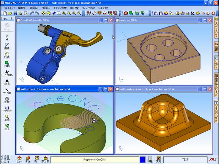Screen dimensions: 219x164
Task: Click the green overlapping squares icon
Action: tap(131, 13)
